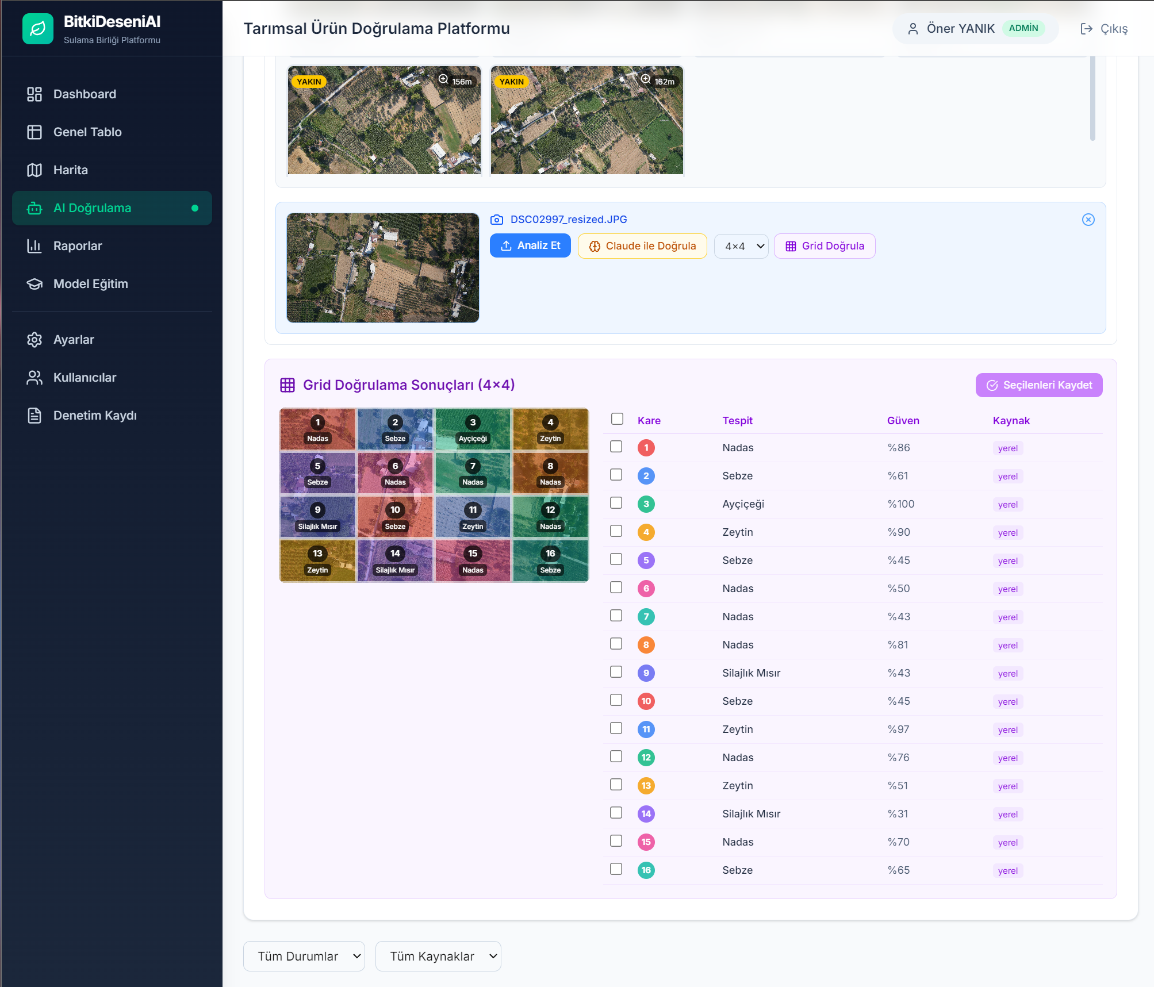Click the green number 3 badge in the table
The image size is (1154, 987).
(646, 504)
